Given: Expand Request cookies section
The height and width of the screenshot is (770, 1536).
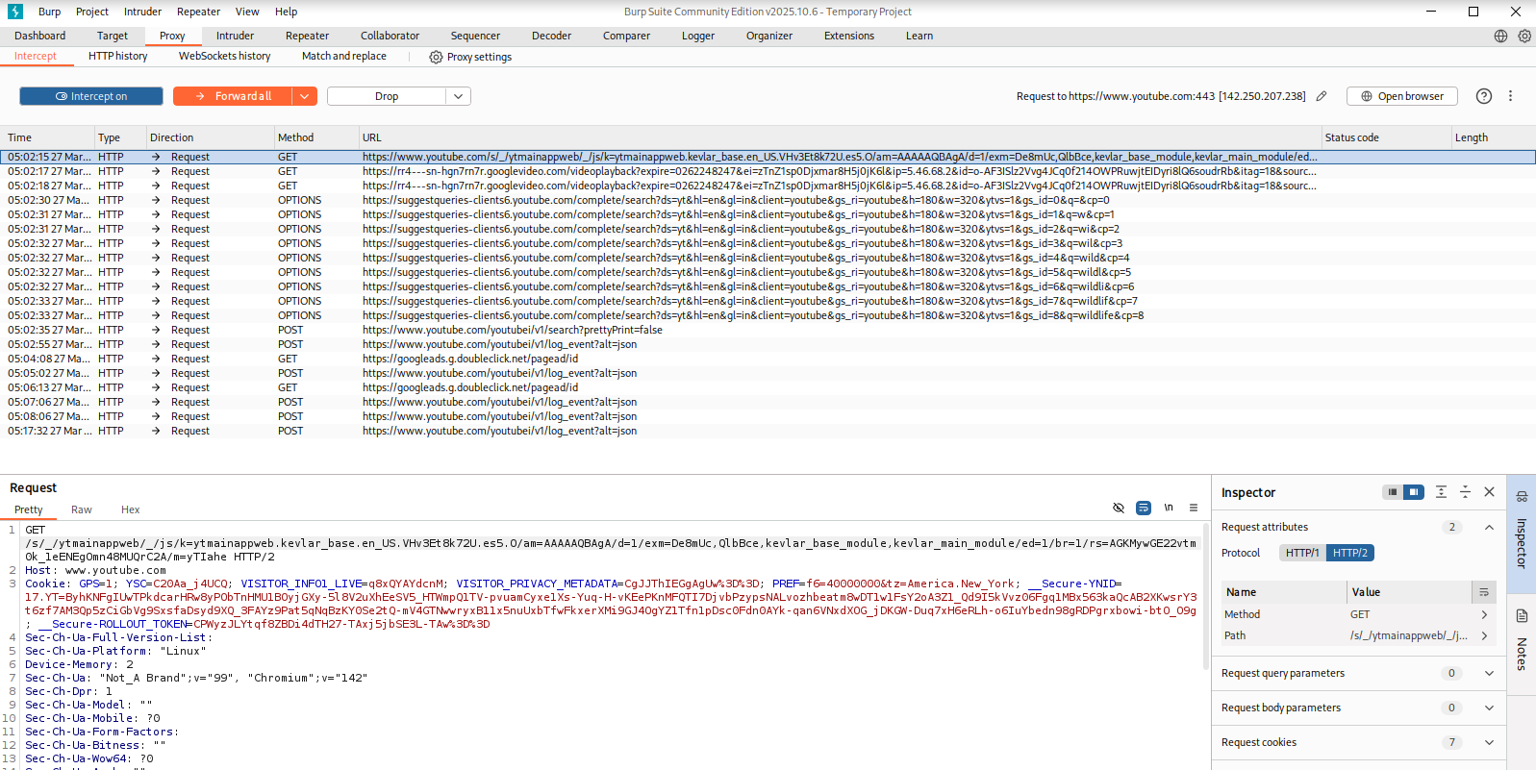Looking at the screenshot, I should click(x=1489, y=742).
